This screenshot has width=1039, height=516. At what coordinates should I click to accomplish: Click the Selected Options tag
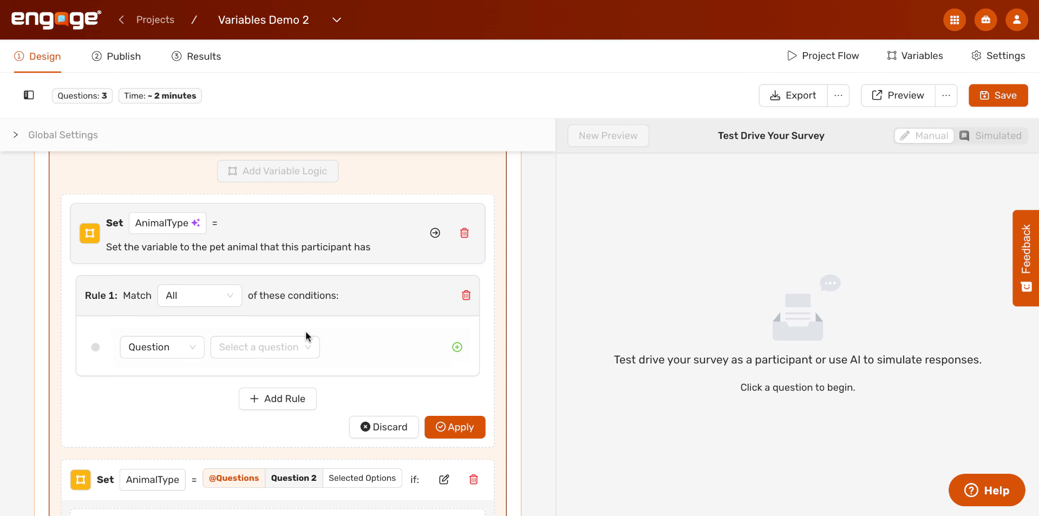(x=362, y=478)
